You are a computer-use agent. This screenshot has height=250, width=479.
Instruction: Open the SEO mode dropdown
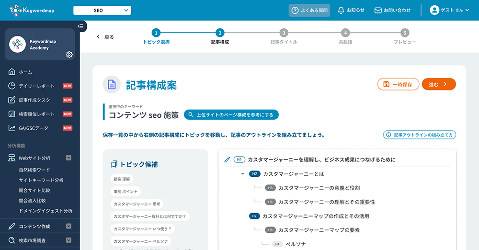pos(102,11)
